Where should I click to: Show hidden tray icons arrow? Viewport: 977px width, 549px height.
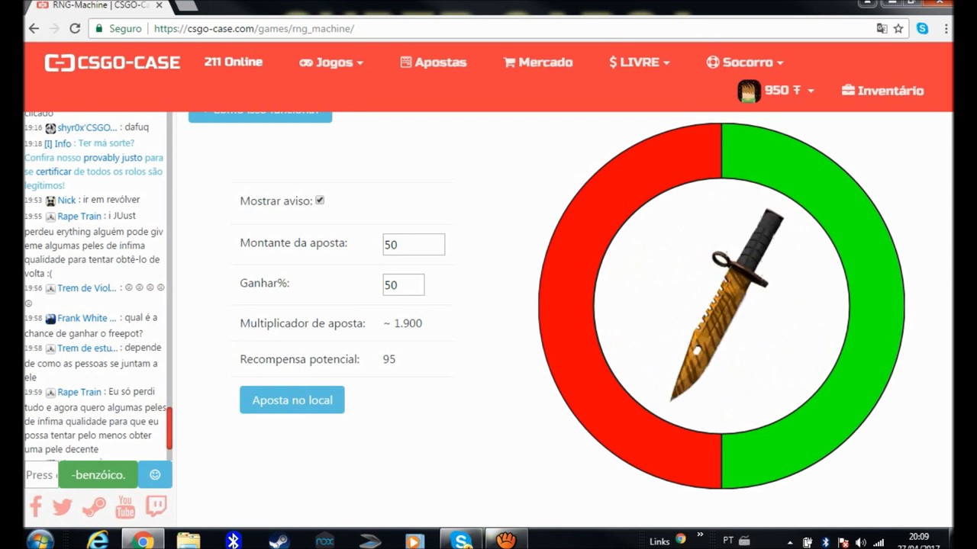click(x=790, y=542)
